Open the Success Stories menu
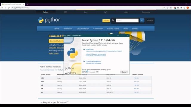The width and height of the screenshot is (191, 107). [113, 29]
